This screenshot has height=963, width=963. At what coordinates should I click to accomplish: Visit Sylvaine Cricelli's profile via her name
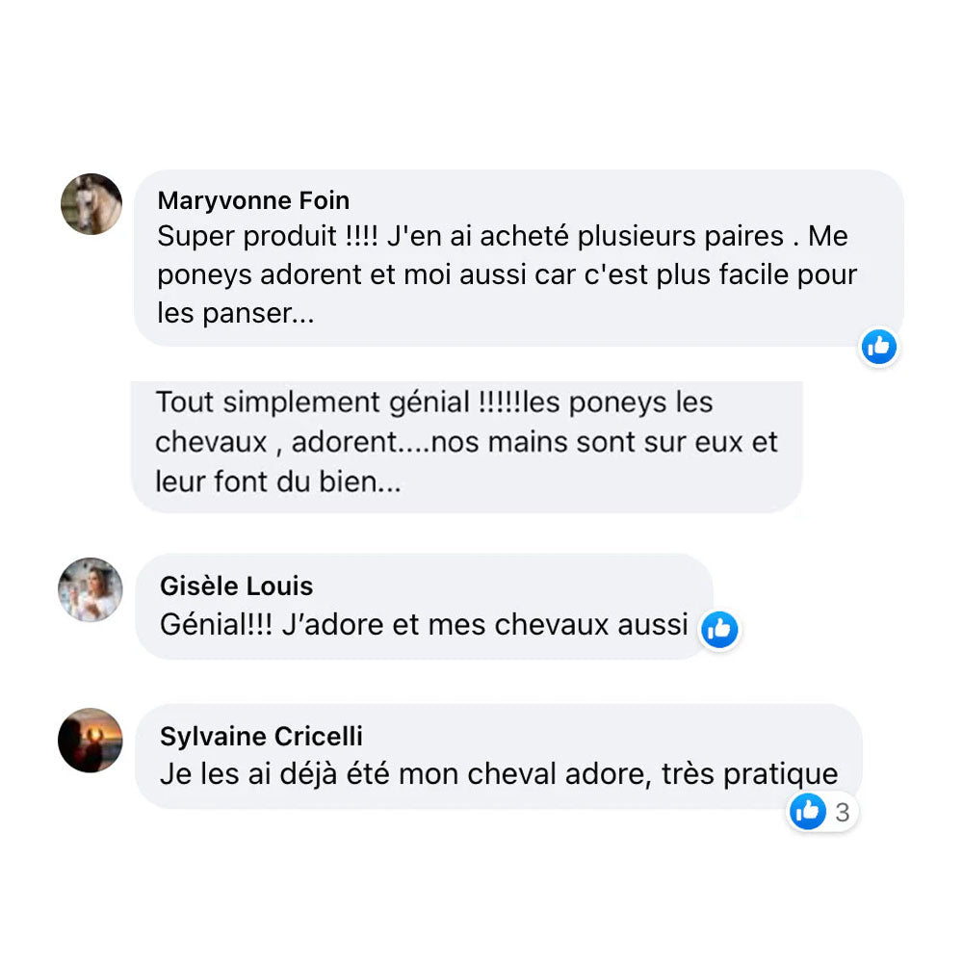[261, 737]
